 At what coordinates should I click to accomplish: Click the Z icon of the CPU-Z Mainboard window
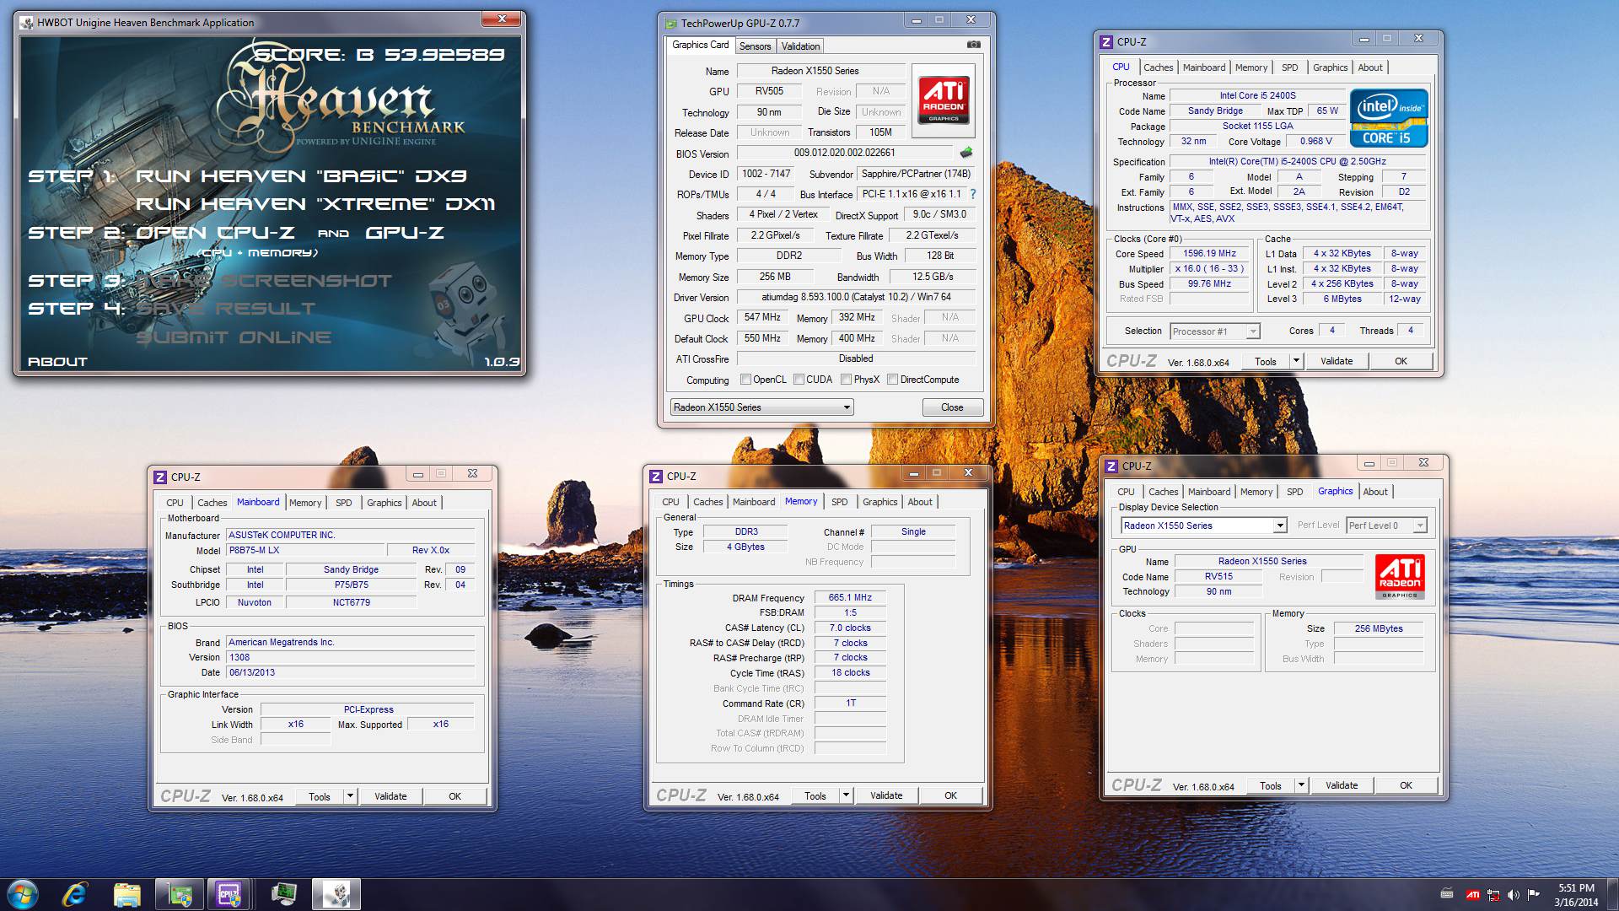tap(160, 477)
